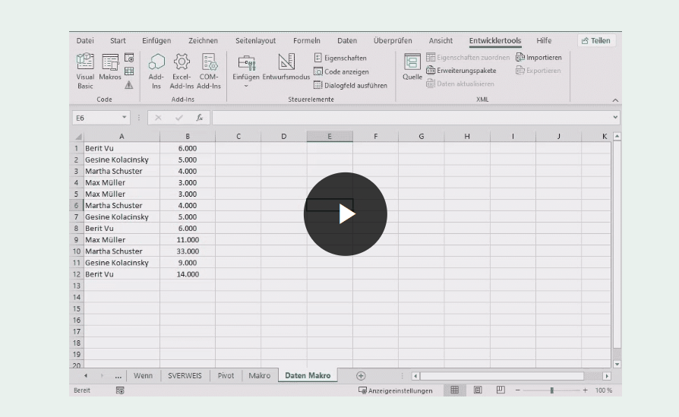Image resolution: width=679 pixels, height=417 pixels.
Task: Switch to Normal view icon
Action: 455,390
